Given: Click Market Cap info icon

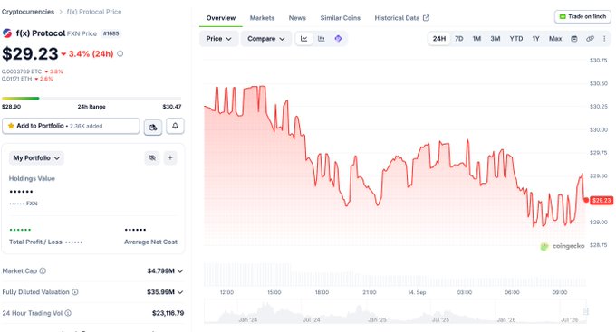Looking at the screenshot, I should [43, 270].
